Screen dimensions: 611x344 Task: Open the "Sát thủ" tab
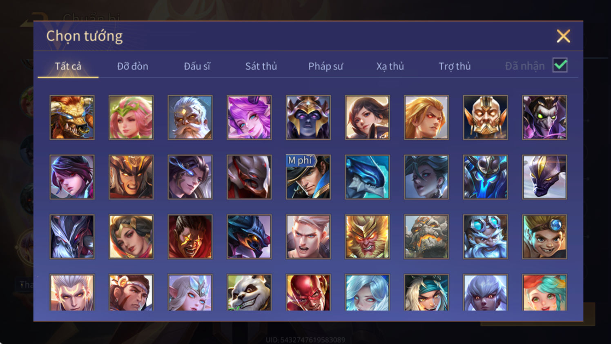tap(261, 66)
